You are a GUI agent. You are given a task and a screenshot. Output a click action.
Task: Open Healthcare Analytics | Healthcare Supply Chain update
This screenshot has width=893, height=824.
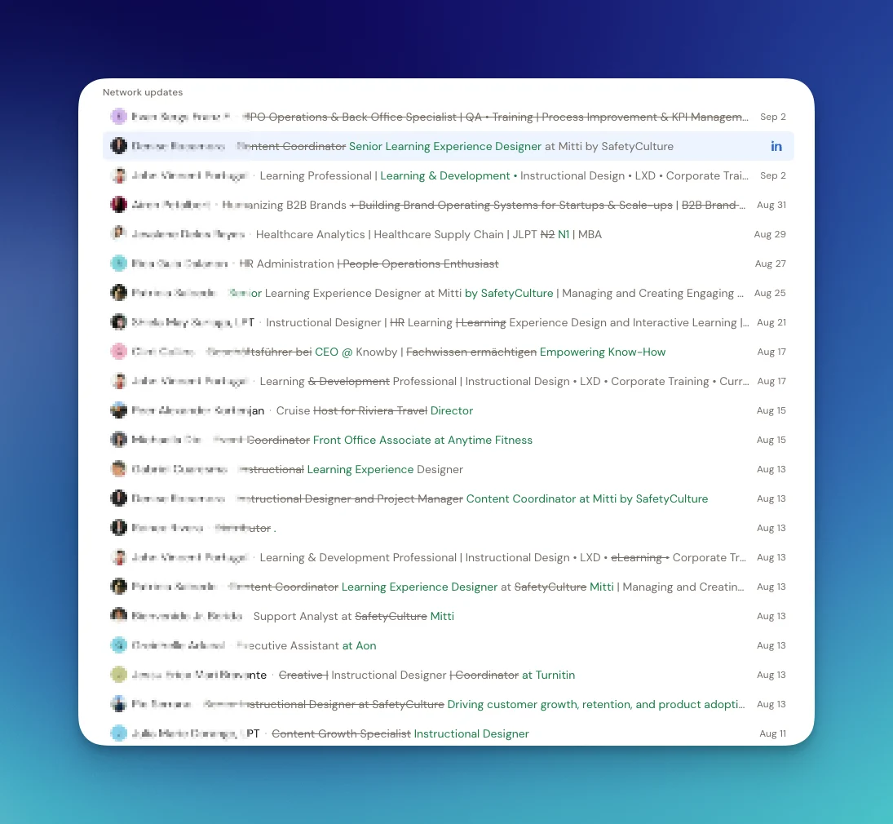tap(449, 234)
